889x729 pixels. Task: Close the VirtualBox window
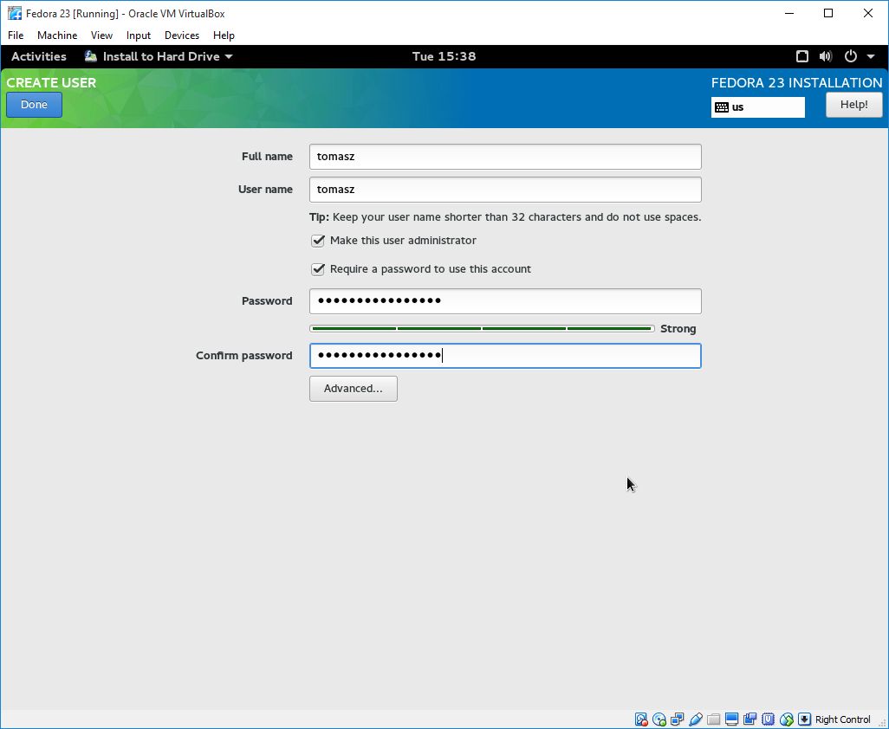(868, 13)
